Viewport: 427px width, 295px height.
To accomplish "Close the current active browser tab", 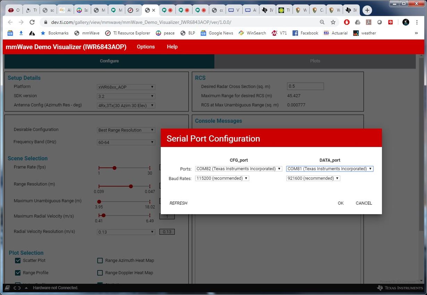I will click(x=154, y=10).
